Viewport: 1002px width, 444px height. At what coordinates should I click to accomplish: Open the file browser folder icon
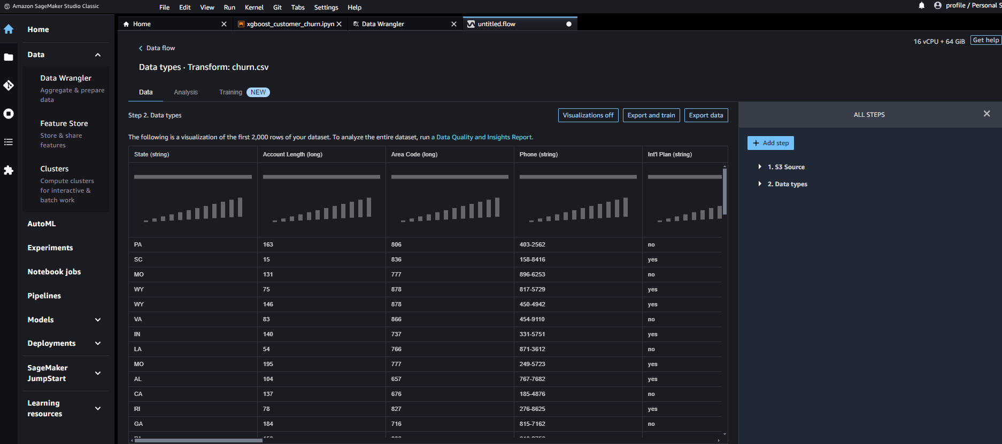click(9, 57)
